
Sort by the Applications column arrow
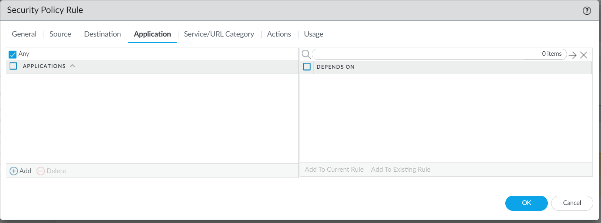tap(72, 66)
